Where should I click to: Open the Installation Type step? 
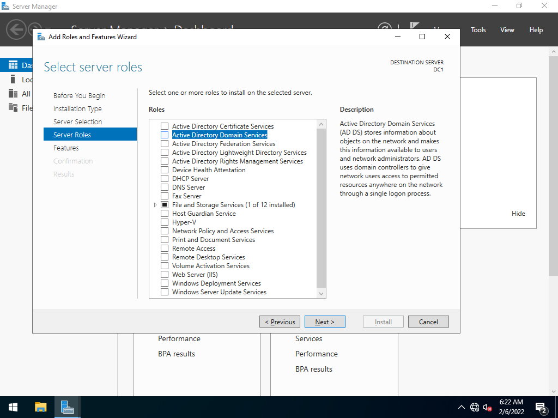(77, 108)
